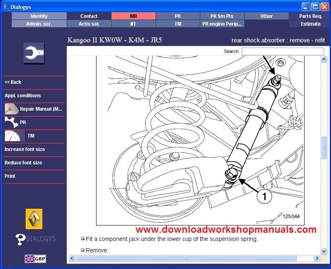The image size is (331, 269).
Task: Click into the Search field
Action: click(x=283, y=51)
